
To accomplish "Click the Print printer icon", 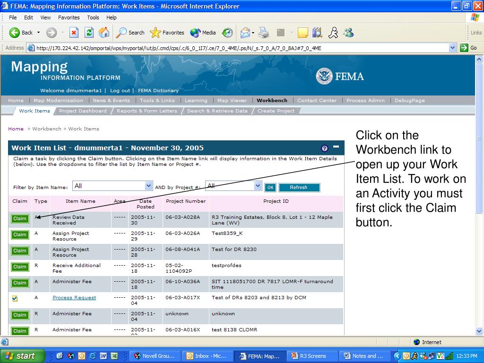I will pos(264,33).
